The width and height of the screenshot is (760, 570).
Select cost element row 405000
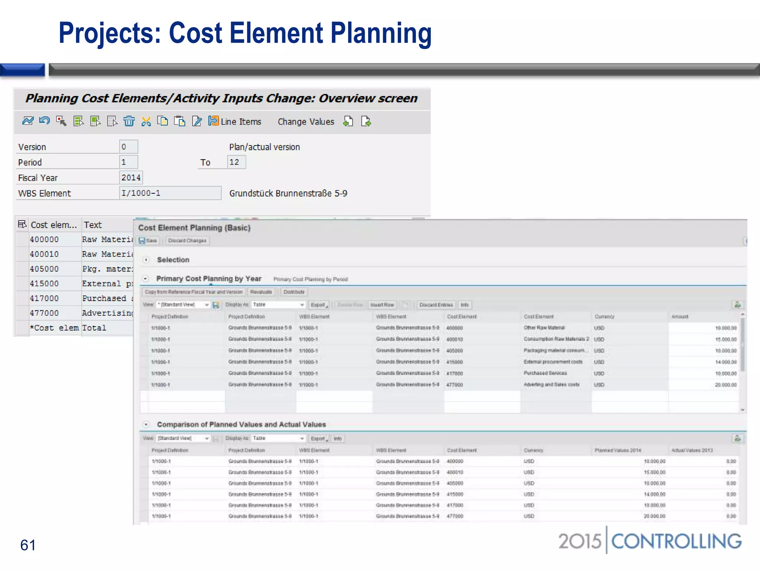tap(23, 269)
